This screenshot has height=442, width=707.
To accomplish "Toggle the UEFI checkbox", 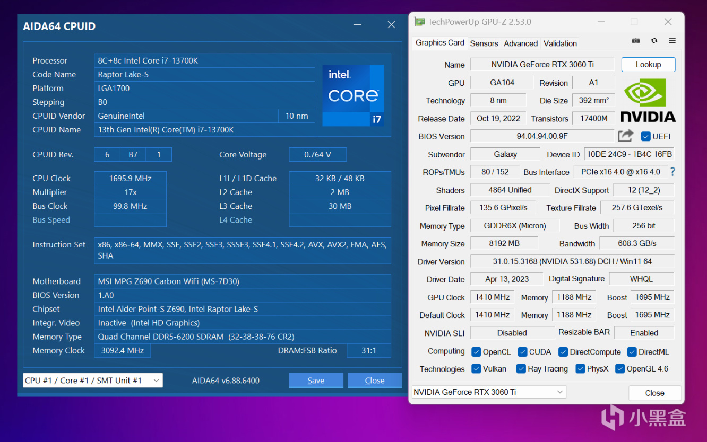I will [x=645, y=136].
